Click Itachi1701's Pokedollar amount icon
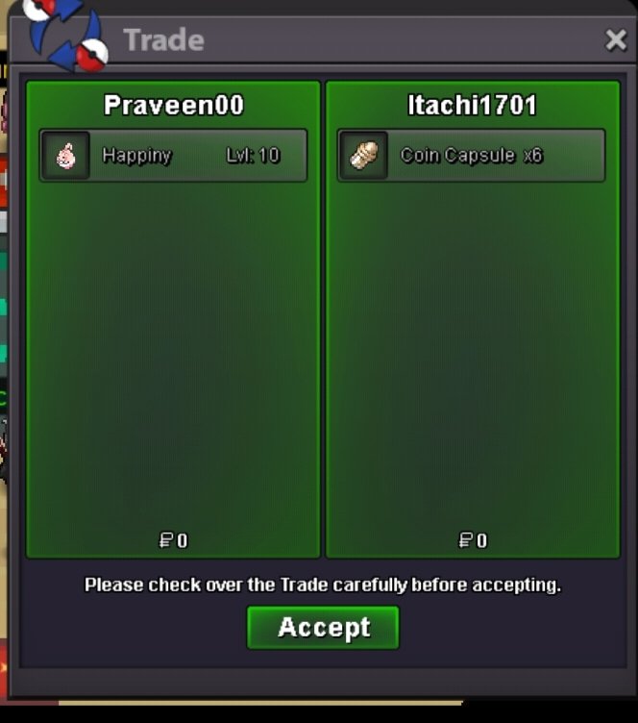This screenshot has width=638, height=723. pyautogui.click(x=466, y=540)
